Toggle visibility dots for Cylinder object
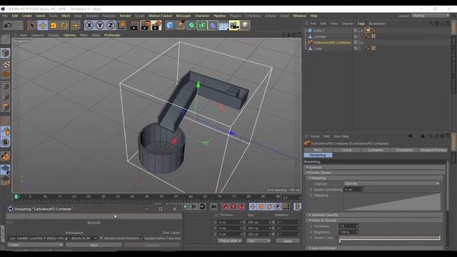Screen dimensions: 457x257 pyautogui.click(x=360, y=36)
